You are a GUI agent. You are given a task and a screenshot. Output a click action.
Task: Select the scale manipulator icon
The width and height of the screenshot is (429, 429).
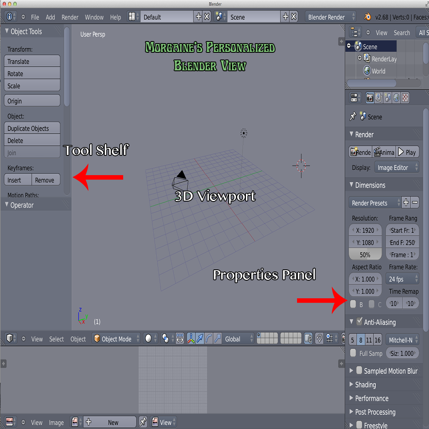point(217,339)
